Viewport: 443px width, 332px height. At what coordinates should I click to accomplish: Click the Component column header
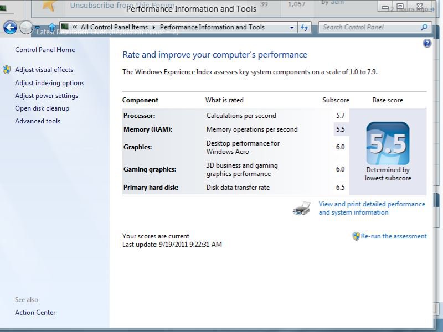point(140,100)
